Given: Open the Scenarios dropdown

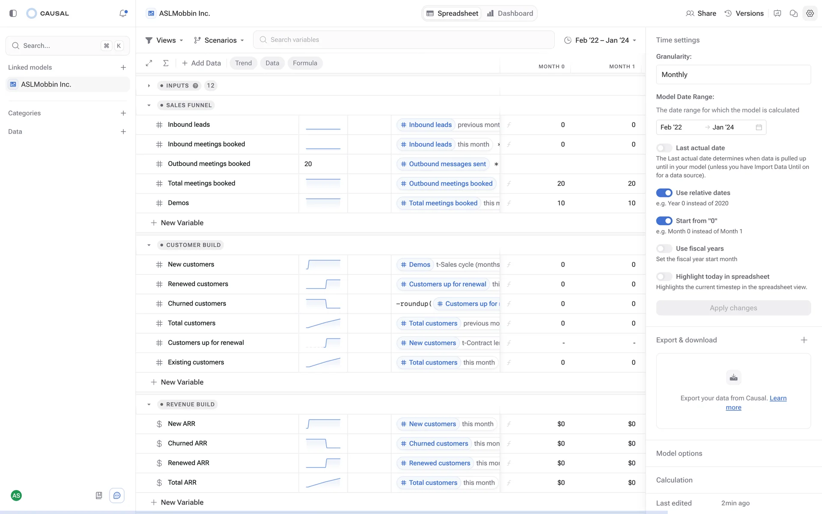Looking at the screenshot, I should [219, 40].
